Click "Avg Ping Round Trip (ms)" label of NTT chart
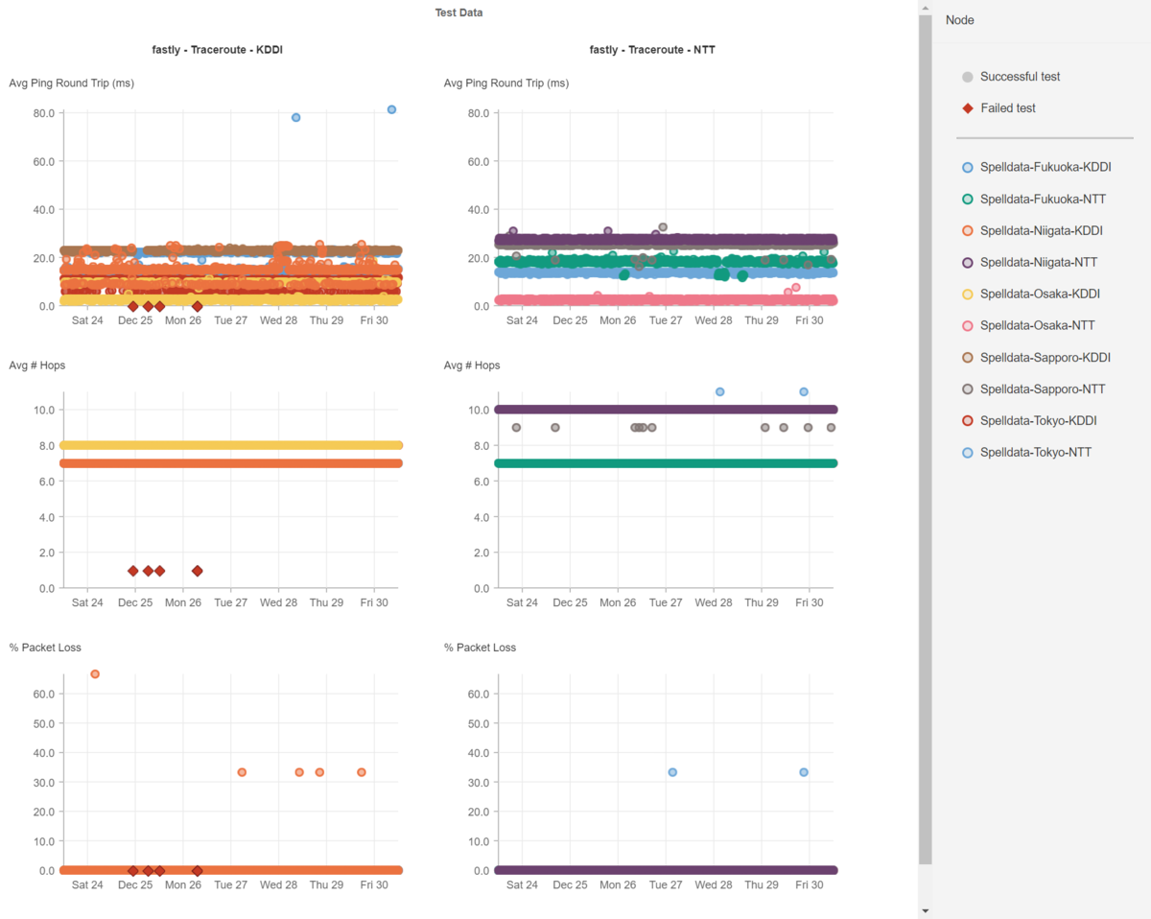 (506, 83)
